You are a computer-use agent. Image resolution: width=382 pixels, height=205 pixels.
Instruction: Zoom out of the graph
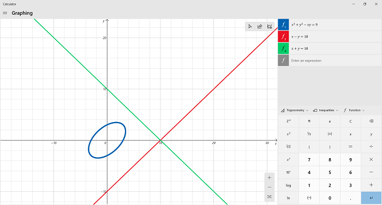[x=269, y=187]
